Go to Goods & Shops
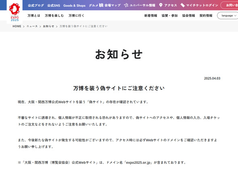238x173 pixels. (x=74, y=6)
